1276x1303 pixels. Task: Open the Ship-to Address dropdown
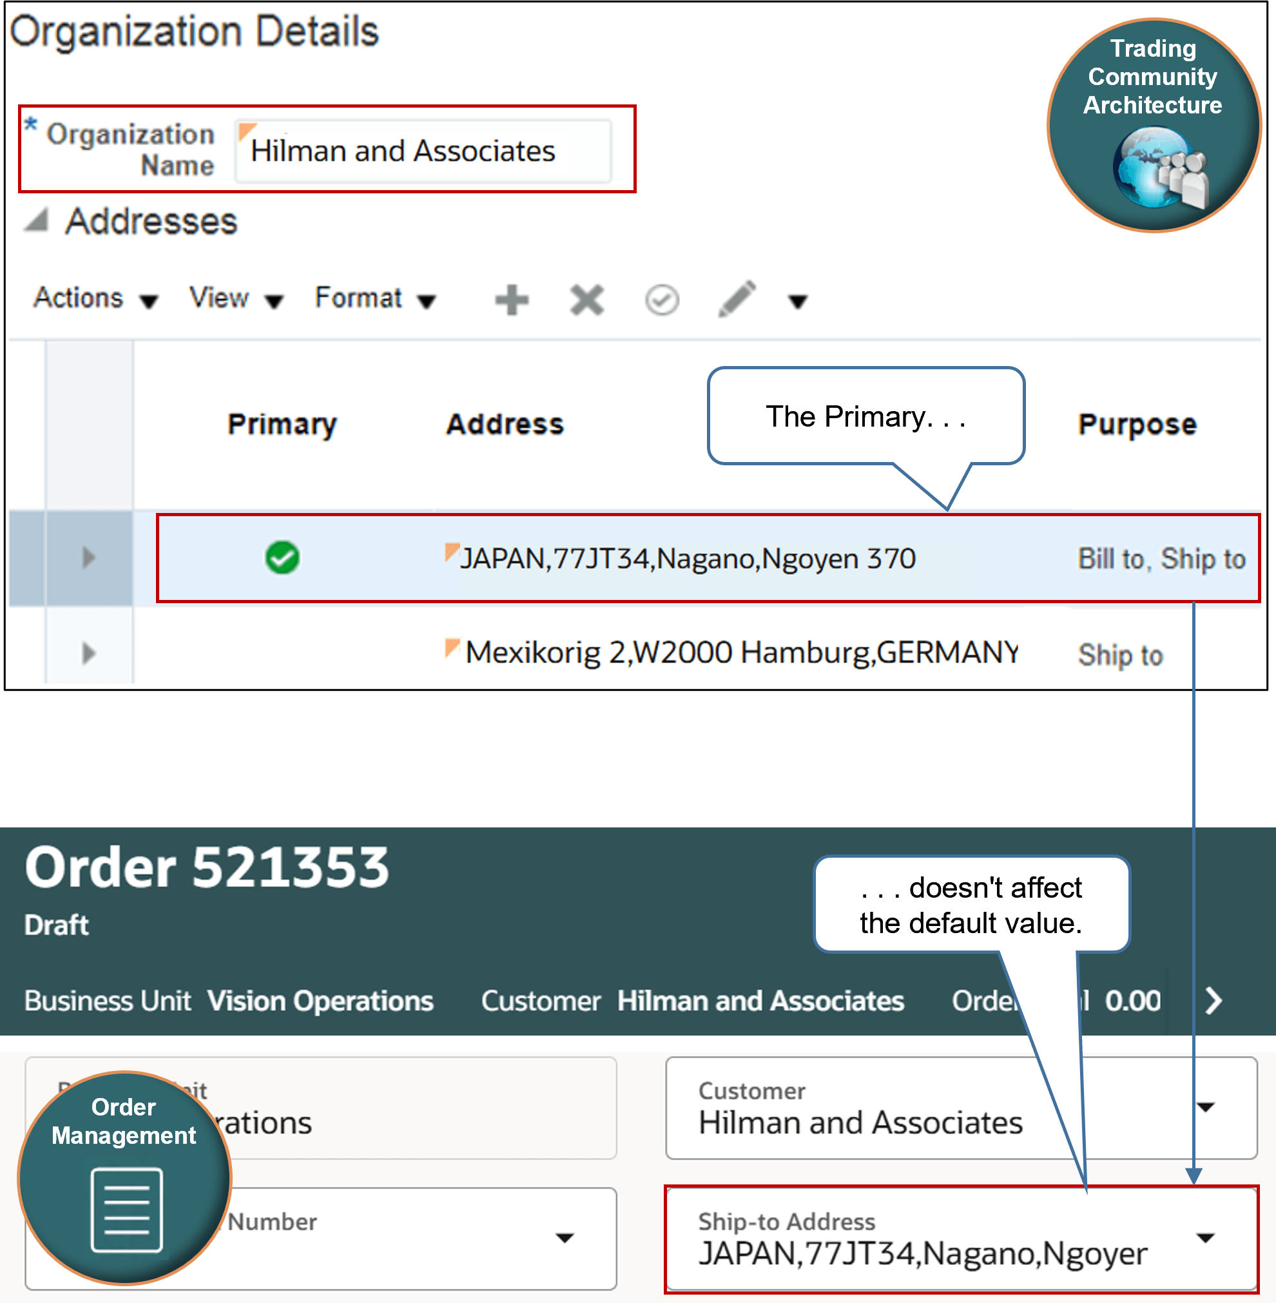(x=1207, y=1238)
